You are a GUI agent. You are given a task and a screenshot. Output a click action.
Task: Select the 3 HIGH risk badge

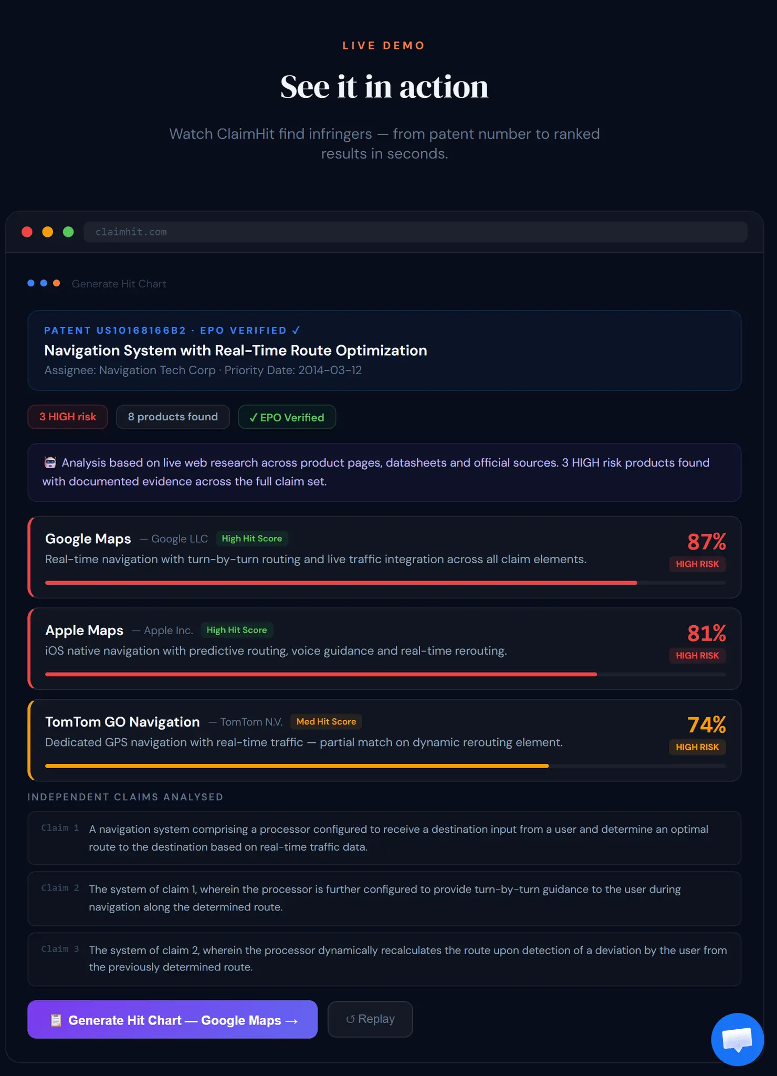(x=68, y=417)
